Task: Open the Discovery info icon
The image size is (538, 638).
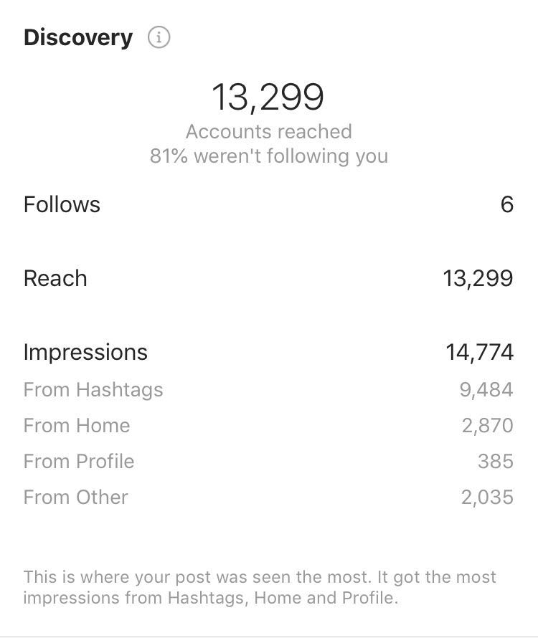Action: pos(159,37)
